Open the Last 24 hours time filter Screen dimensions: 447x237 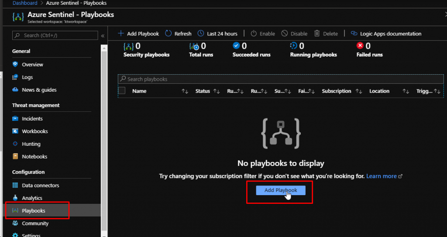click(217, 34)
